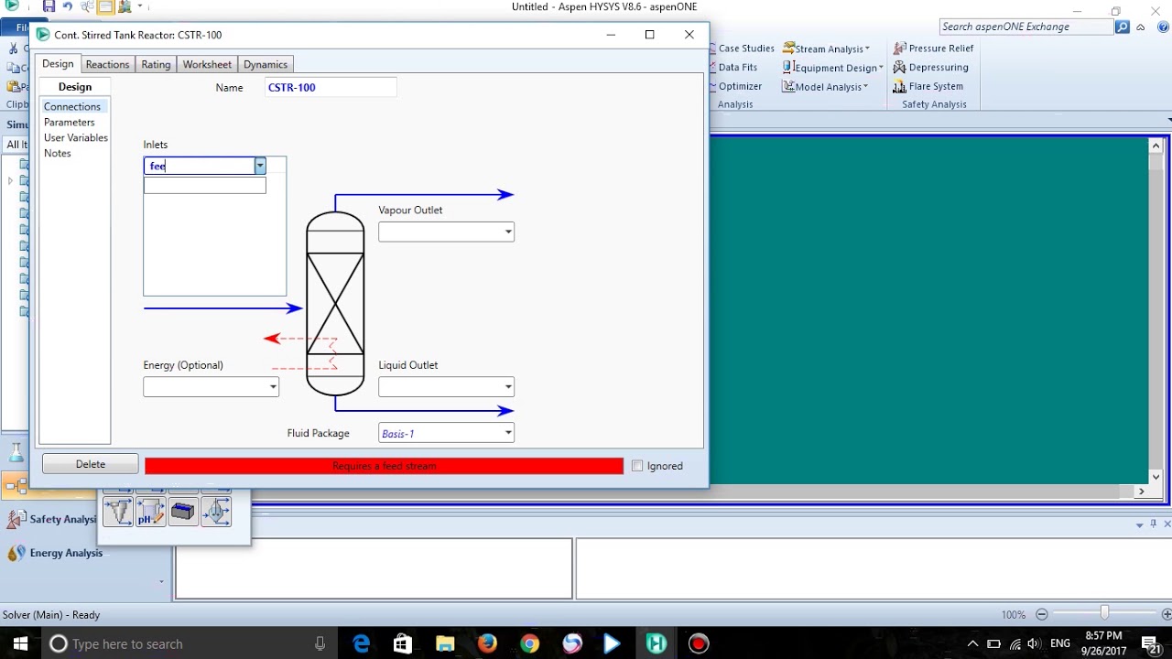The width and height of the screenshot is (1172, 659).
Task: Click the taskbar search box
Action: (x=188, y=643)
